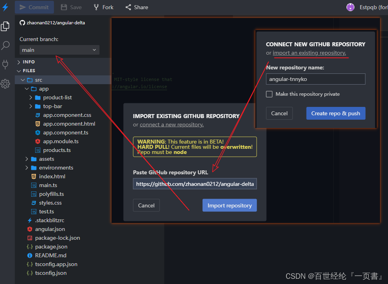Open the project files sidebar icon
Viewport: 388px width, 284px height.
5,26
